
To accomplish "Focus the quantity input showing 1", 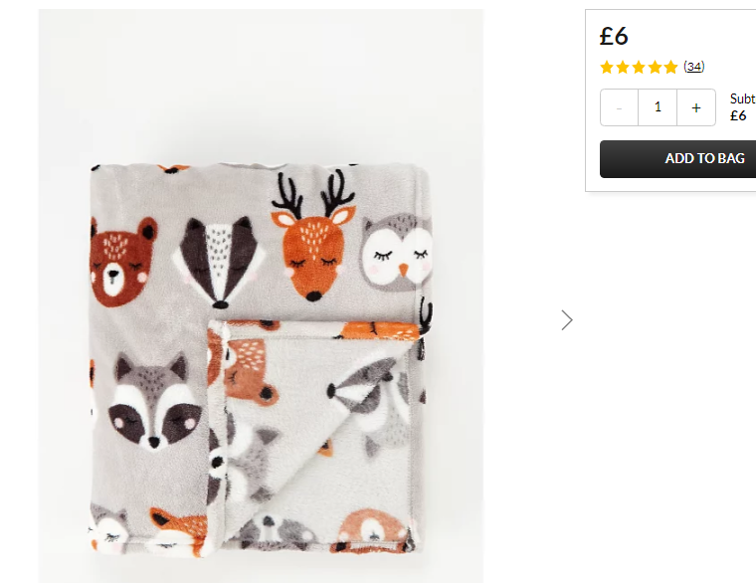I will [x=658, y=107].
